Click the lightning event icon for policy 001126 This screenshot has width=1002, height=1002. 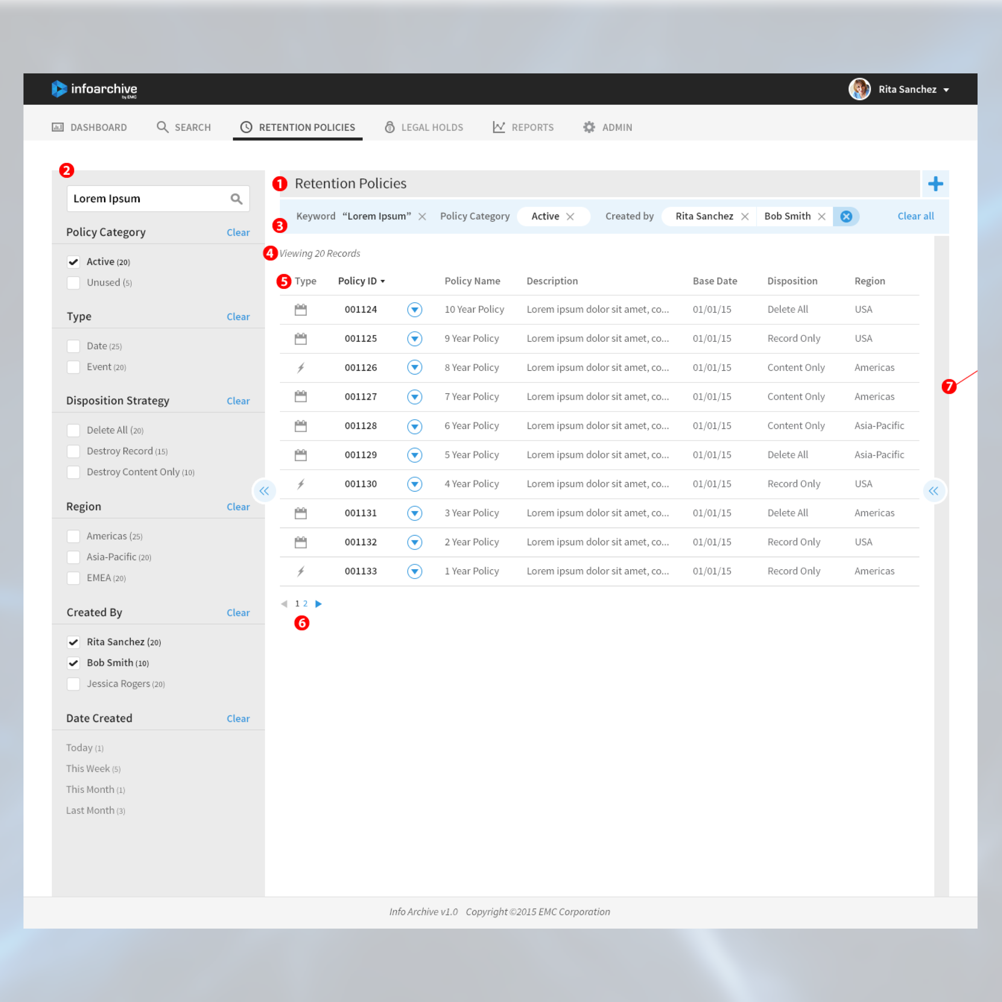301,368
